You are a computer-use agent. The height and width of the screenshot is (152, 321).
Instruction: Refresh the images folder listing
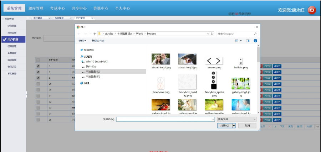click(212, 34)
